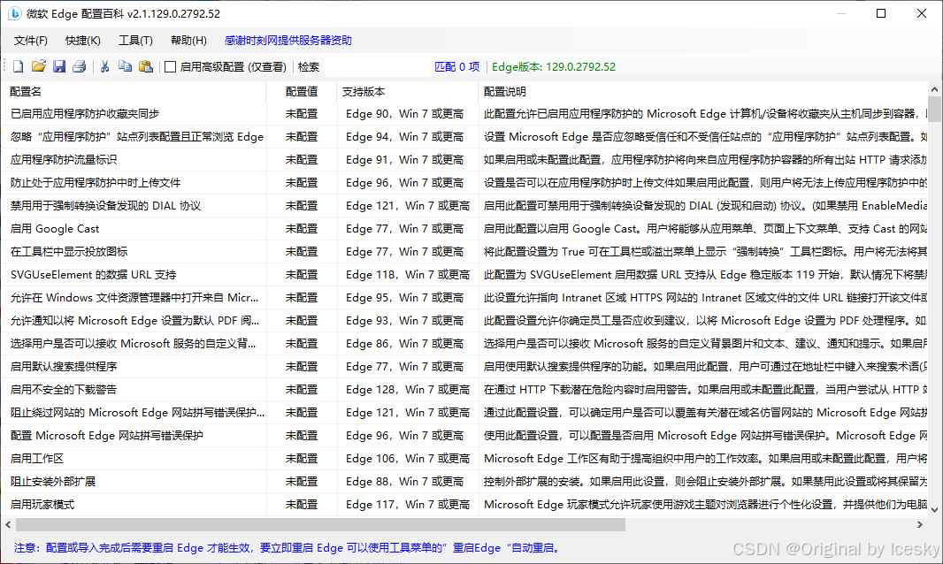This screenshot has width=943, height=564.
Task: Click the Print toolbar icon
Action: [80, 66]
